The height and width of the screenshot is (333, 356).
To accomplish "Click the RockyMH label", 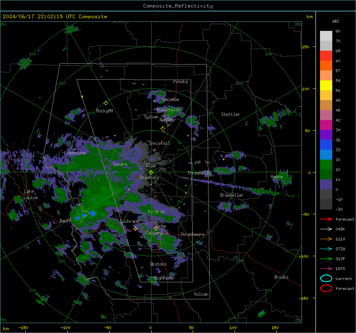I will point(104,111).
